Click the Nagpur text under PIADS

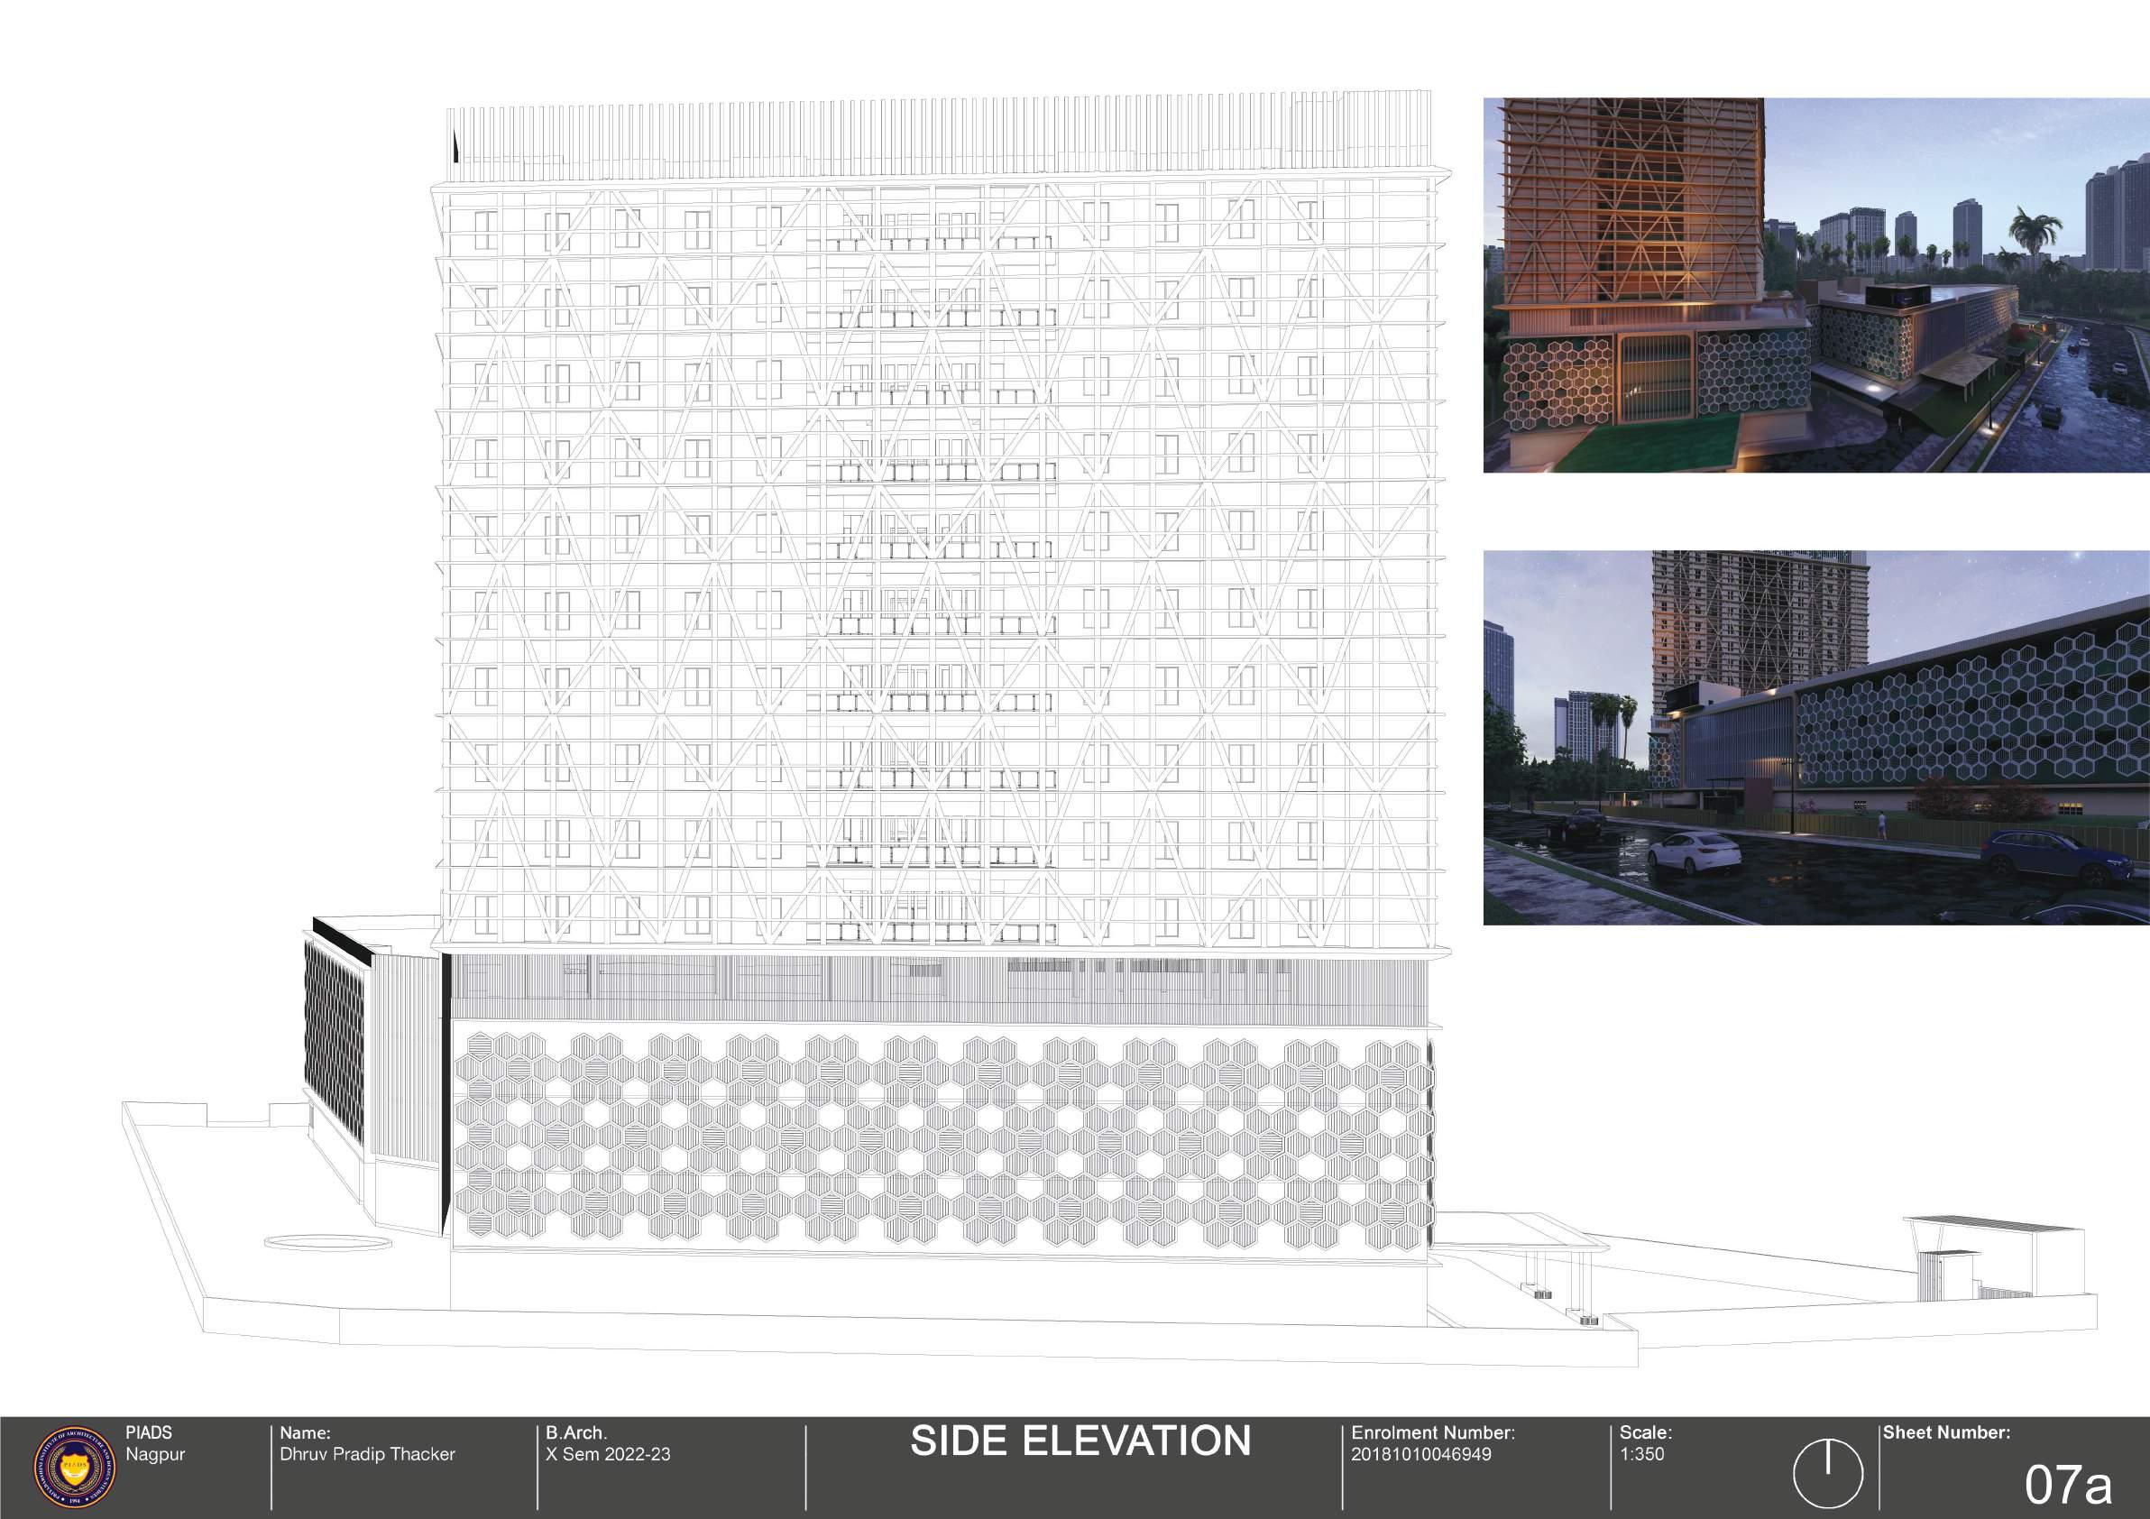click(x=155, y=1454)
